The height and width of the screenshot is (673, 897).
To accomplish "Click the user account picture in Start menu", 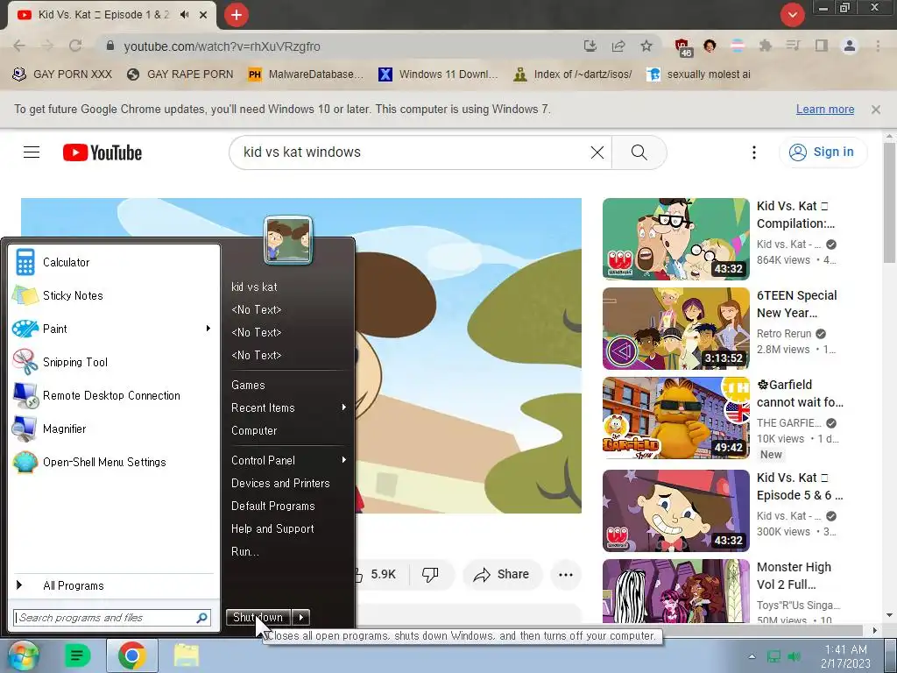I will 287,240.
